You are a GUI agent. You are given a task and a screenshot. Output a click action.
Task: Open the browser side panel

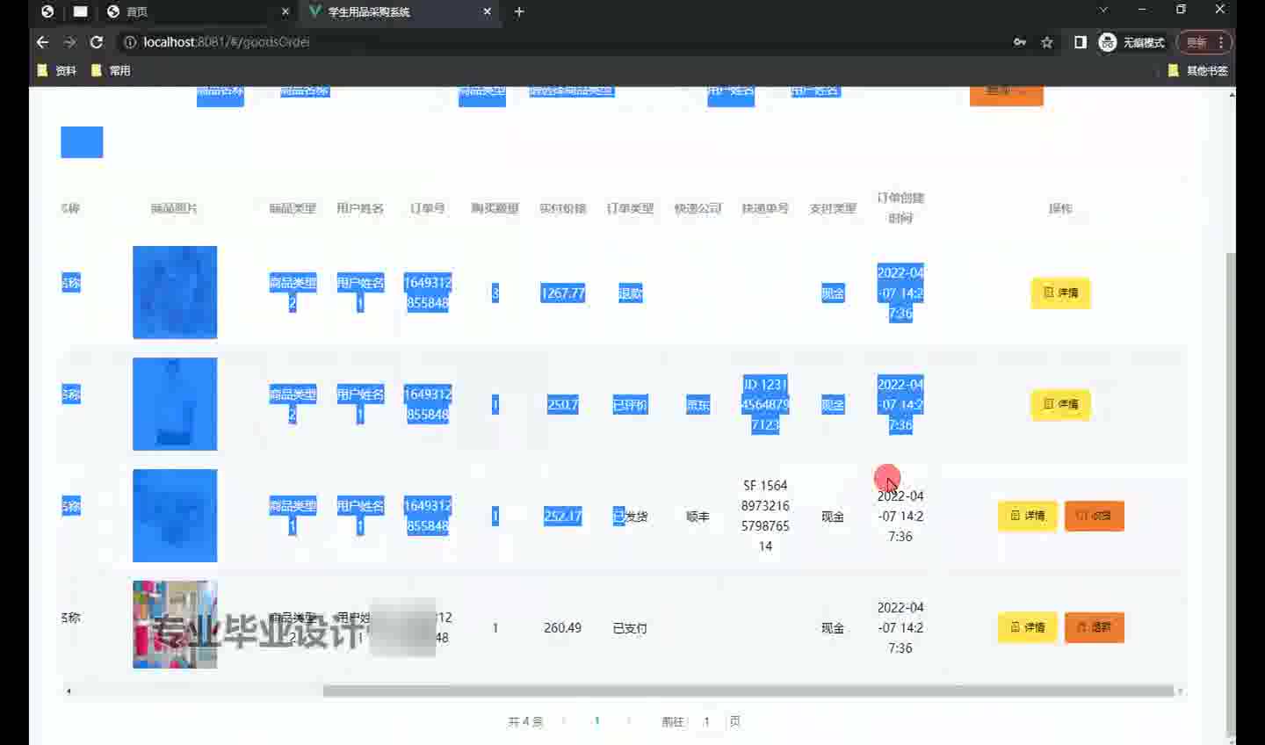(x=1081, y=42)
